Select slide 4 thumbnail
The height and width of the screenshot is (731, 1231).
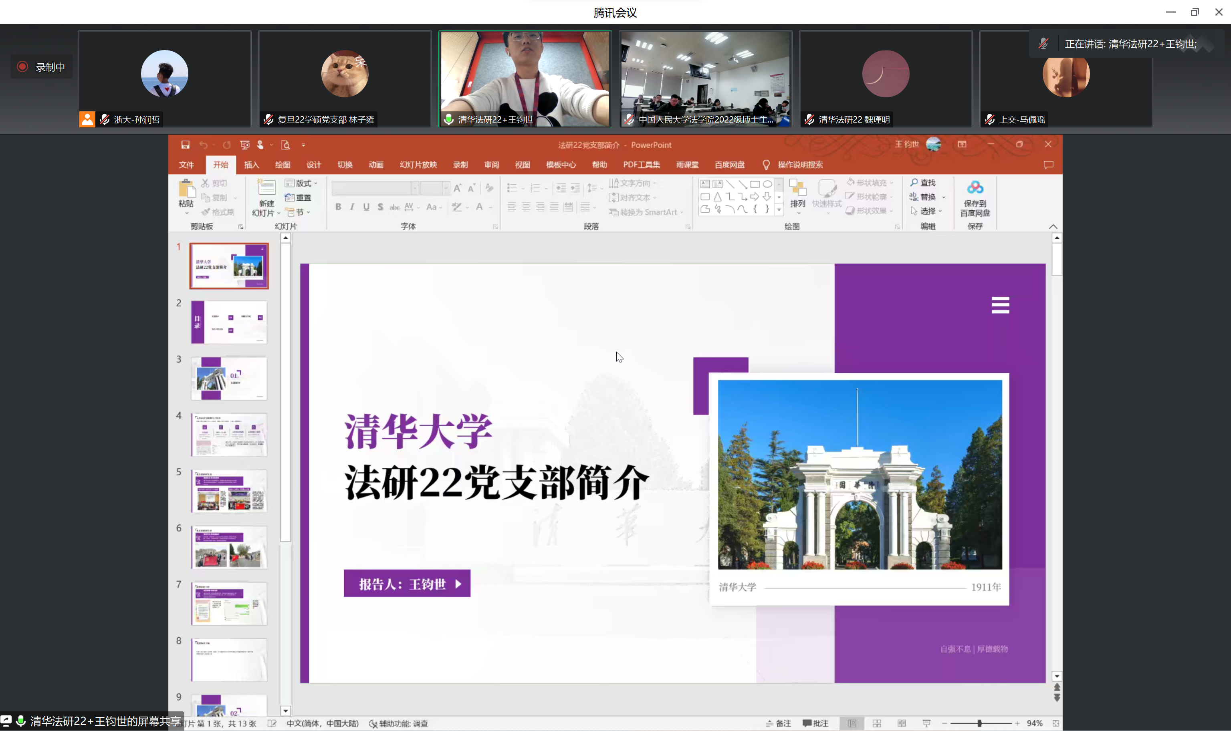coord(229,435)
